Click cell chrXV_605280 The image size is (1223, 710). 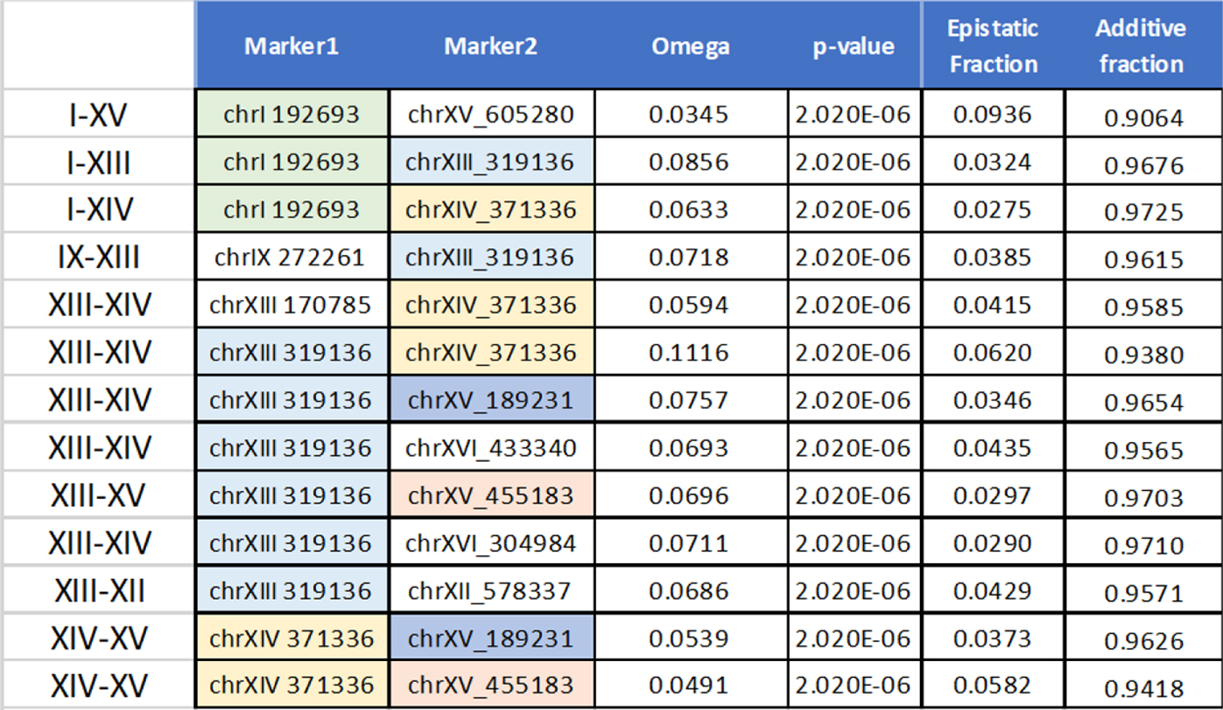491,114
